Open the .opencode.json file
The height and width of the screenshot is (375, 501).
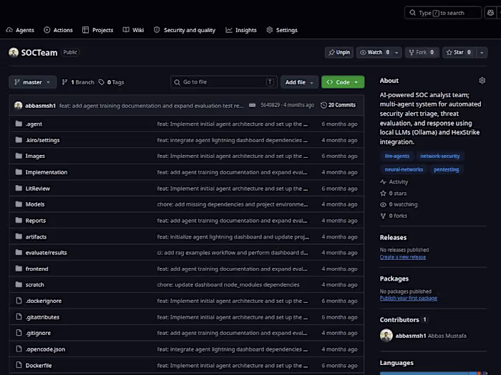[45, 349]
